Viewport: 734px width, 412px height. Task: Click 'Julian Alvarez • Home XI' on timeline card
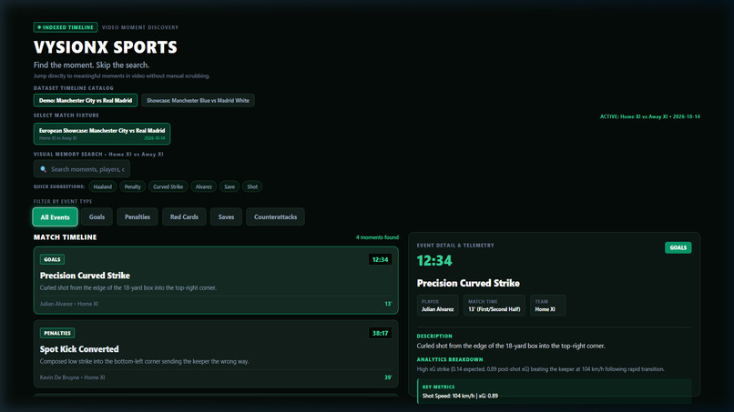point(69,304)
